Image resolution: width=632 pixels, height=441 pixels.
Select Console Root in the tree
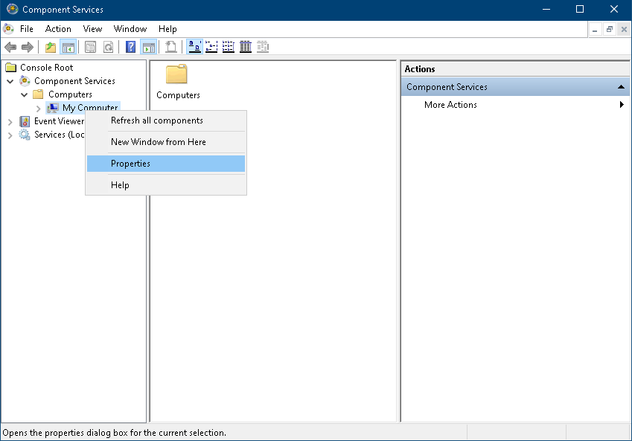(46, 68)
